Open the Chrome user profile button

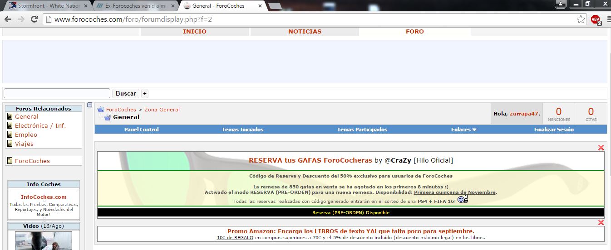561,4
